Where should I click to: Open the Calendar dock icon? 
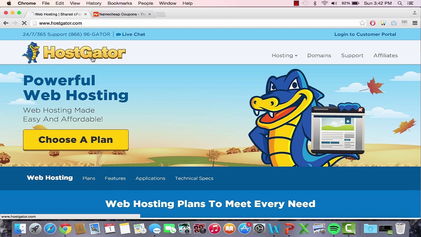coord(110,228)
